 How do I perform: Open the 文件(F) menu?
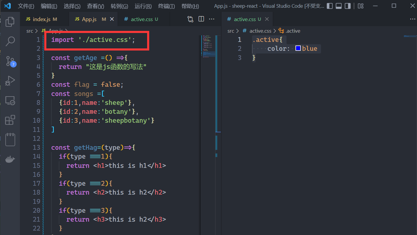26,6
